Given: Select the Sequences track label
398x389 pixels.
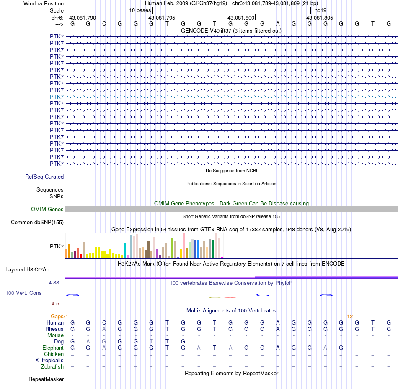Looking at the screenshot, I should 50,189.
